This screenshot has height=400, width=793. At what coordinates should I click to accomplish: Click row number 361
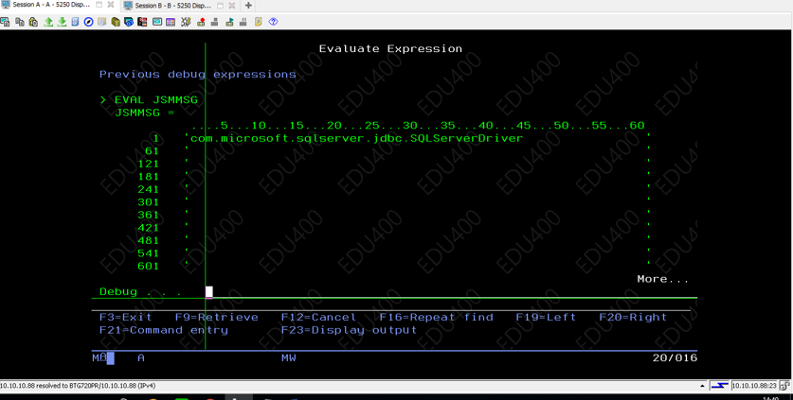148,216
